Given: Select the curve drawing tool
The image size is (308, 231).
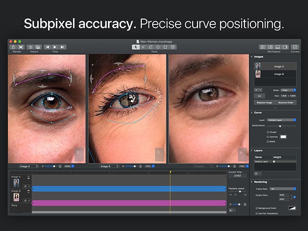Looking at the screenshot, I should tap(143, 47).
